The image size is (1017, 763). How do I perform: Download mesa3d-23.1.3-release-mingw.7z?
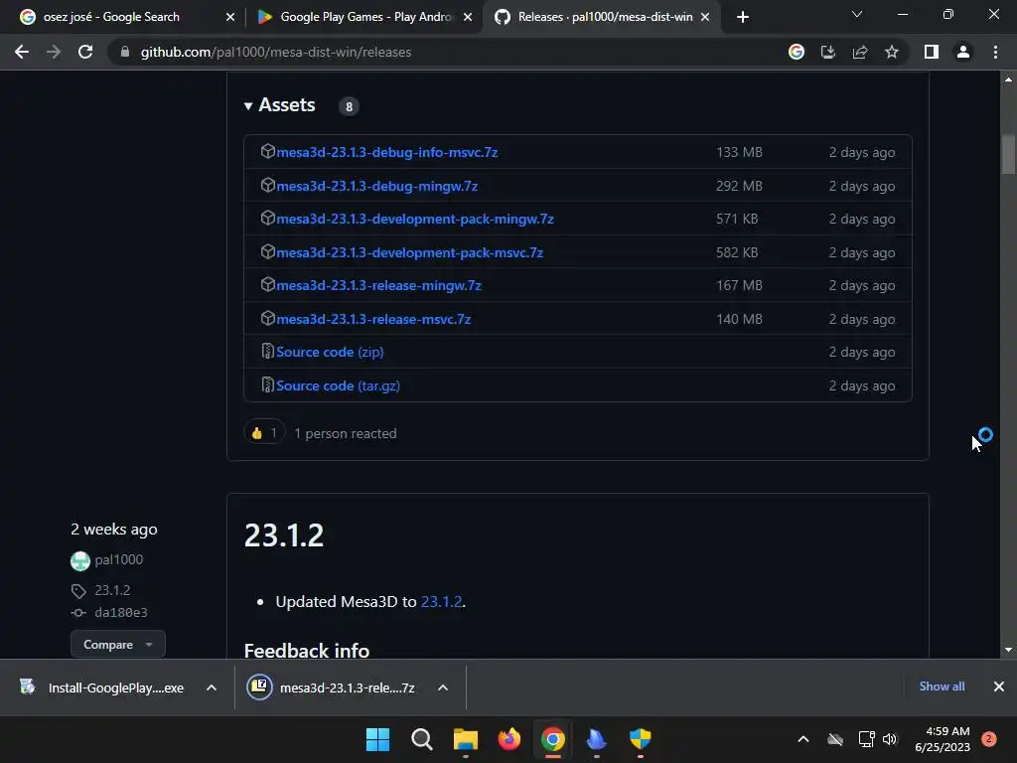(378, 285)
